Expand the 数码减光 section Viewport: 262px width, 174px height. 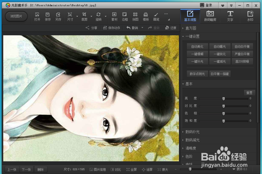point(192,140)
